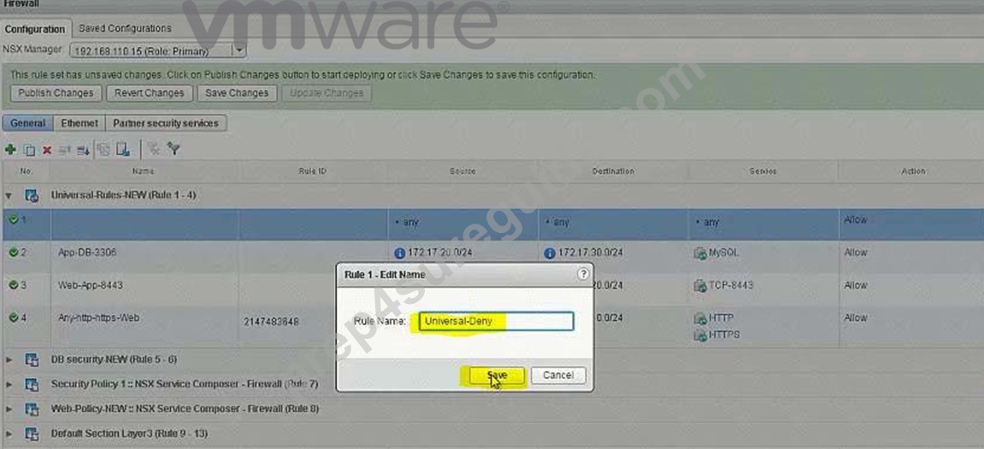This screenshot has width=984, height=449.
Task: Switch to the Configuration tab
Action: point(35,29)
